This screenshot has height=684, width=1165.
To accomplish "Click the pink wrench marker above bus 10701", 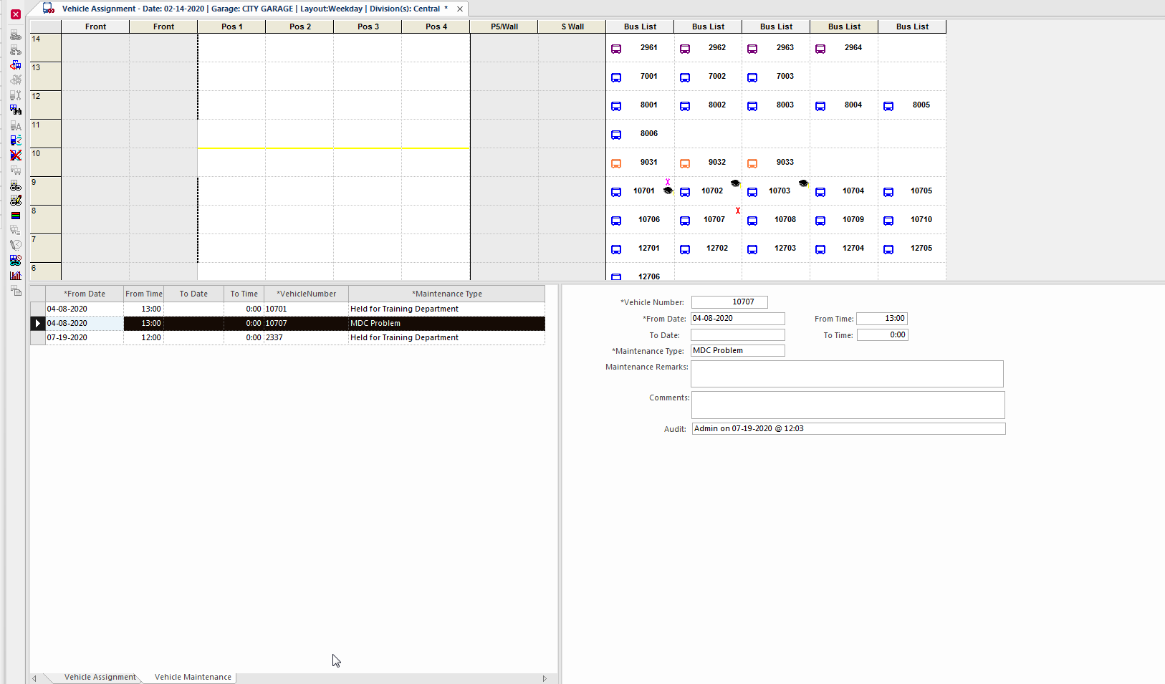I will (x=668, y=183).
